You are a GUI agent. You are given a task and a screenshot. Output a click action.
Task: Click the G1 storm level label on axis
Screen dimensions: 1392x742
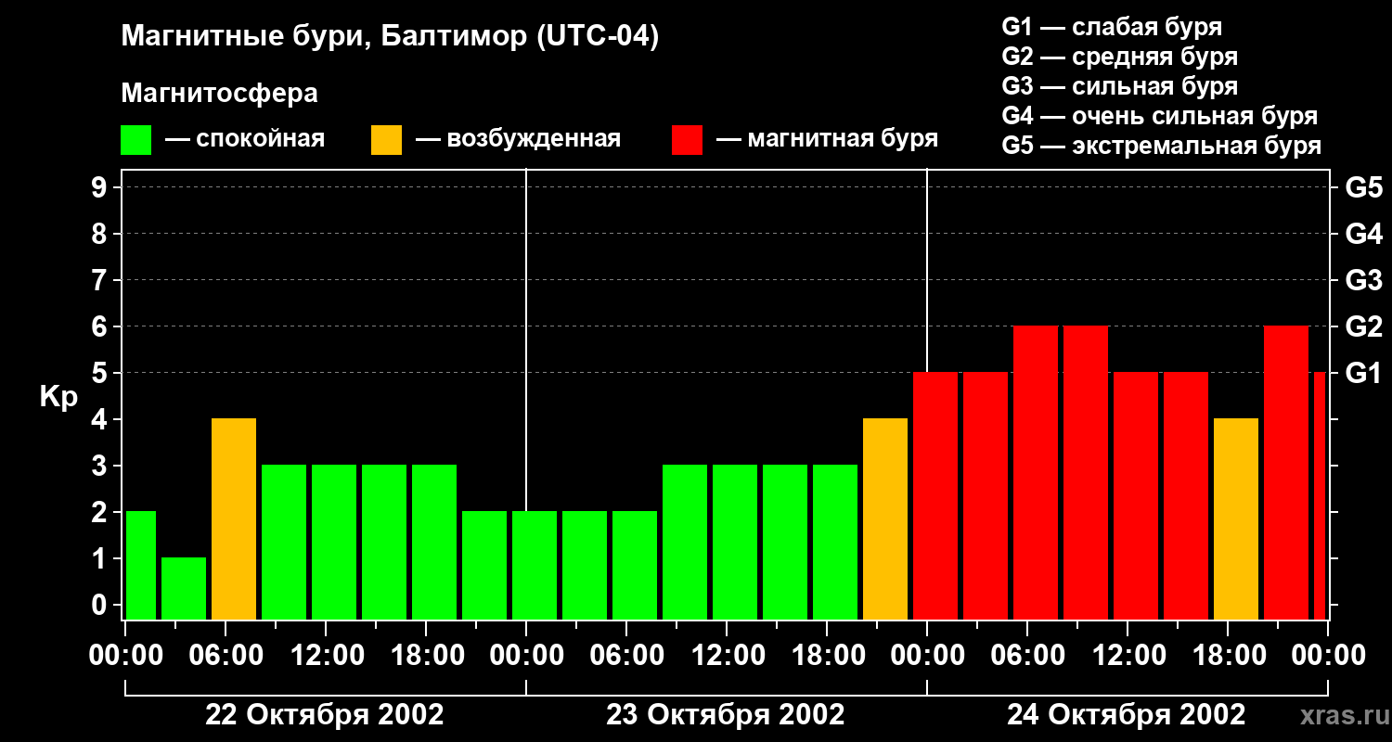pos(1363,373)
